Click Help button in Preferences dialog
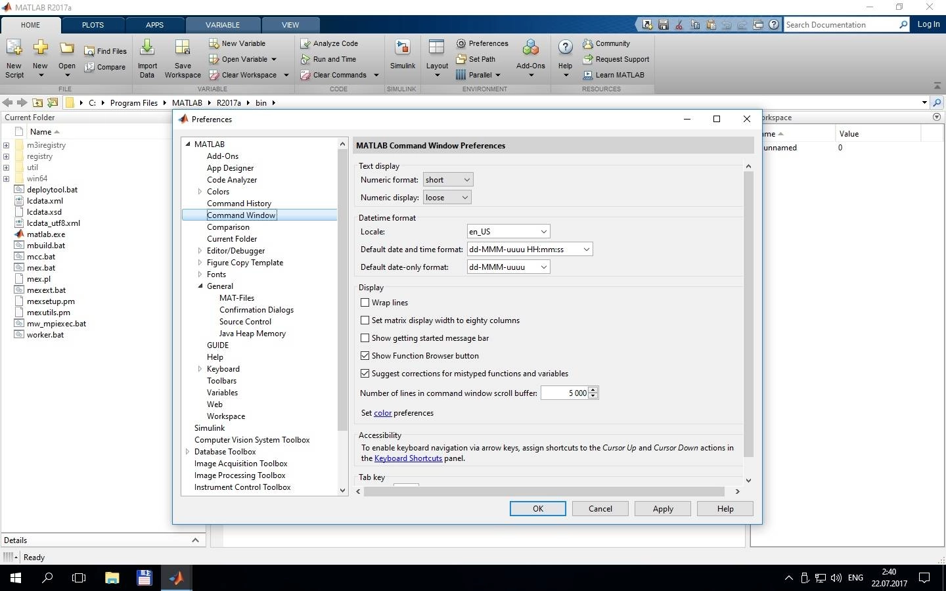This screenshot has height=591, width=946. [725, 509]
